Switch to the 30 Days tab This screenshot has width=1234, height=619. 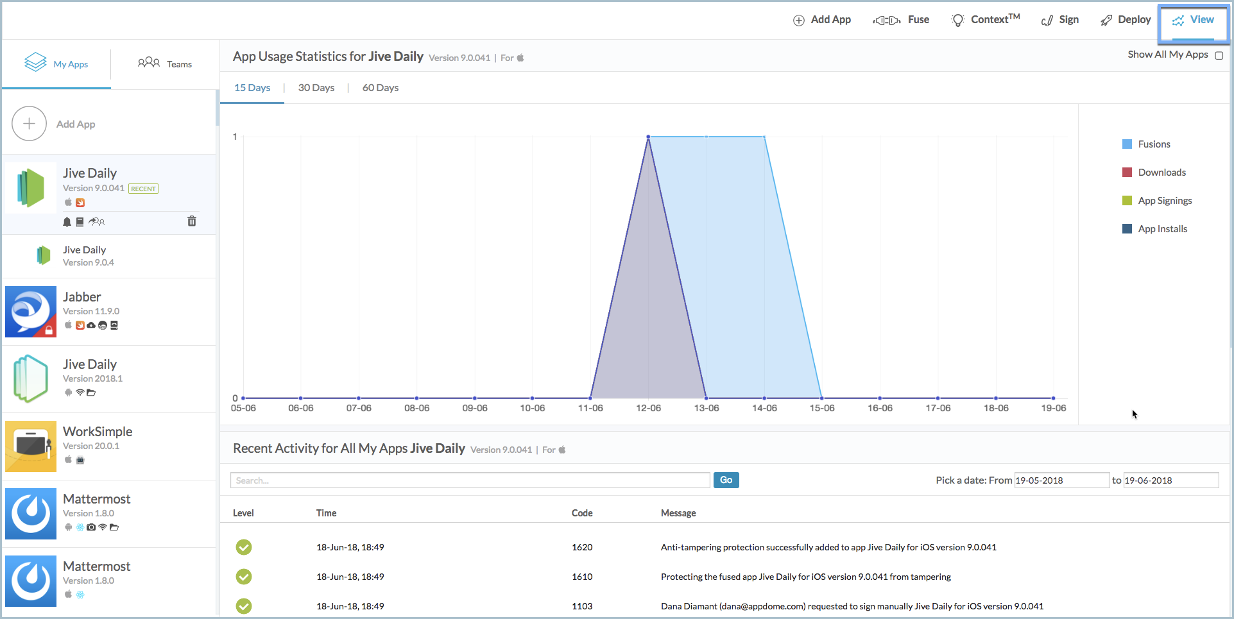tap(316, 88)
